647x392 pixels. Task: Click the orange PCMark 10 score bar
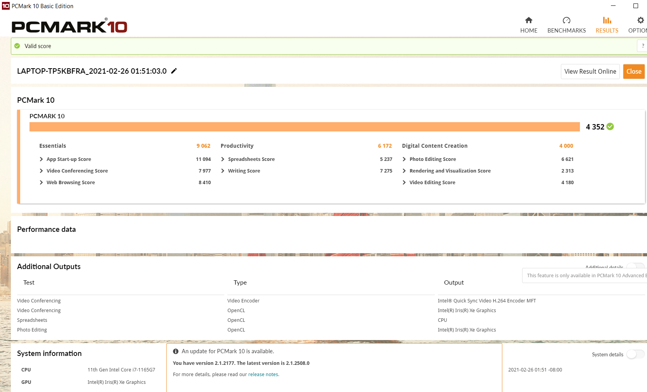304,127
